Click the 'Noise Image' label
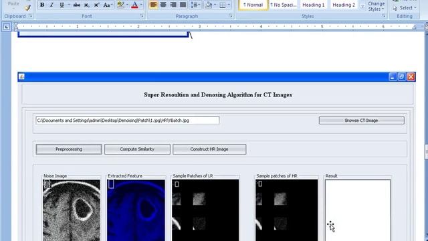The height and width of the screenshot is (241, 428). coord(55,176)
